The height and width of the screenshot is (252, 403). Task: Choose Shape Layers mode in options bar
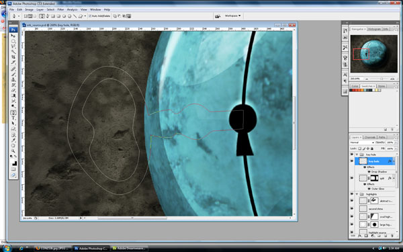(26, 16)
